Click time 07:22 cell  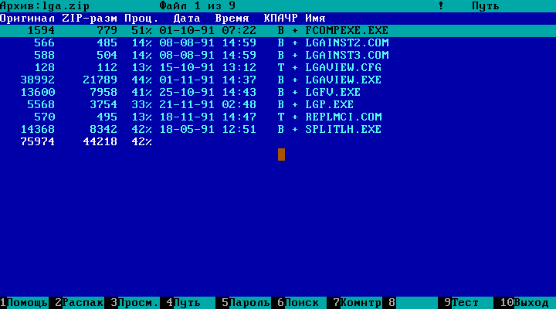pyautogui.click(x=239, y=30)
